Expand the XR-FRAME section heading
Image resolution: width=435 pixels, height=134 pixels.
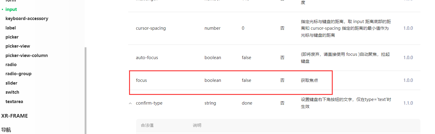(x=14, y=116)
